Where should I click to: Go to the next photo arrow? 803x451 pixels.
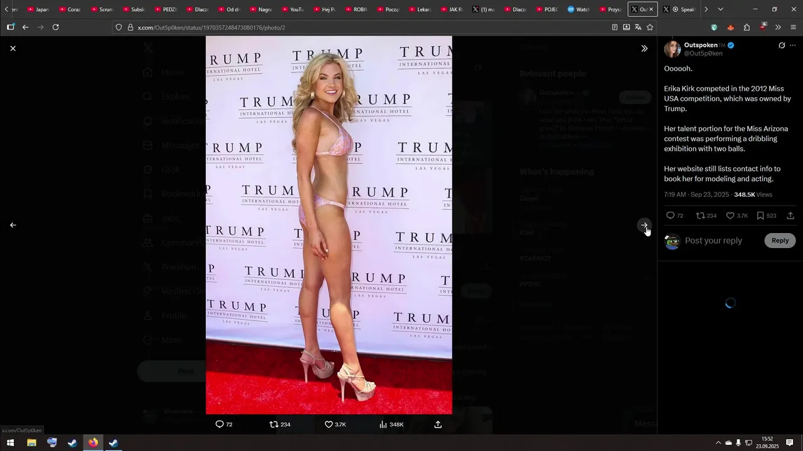click(x=644, y=225)
